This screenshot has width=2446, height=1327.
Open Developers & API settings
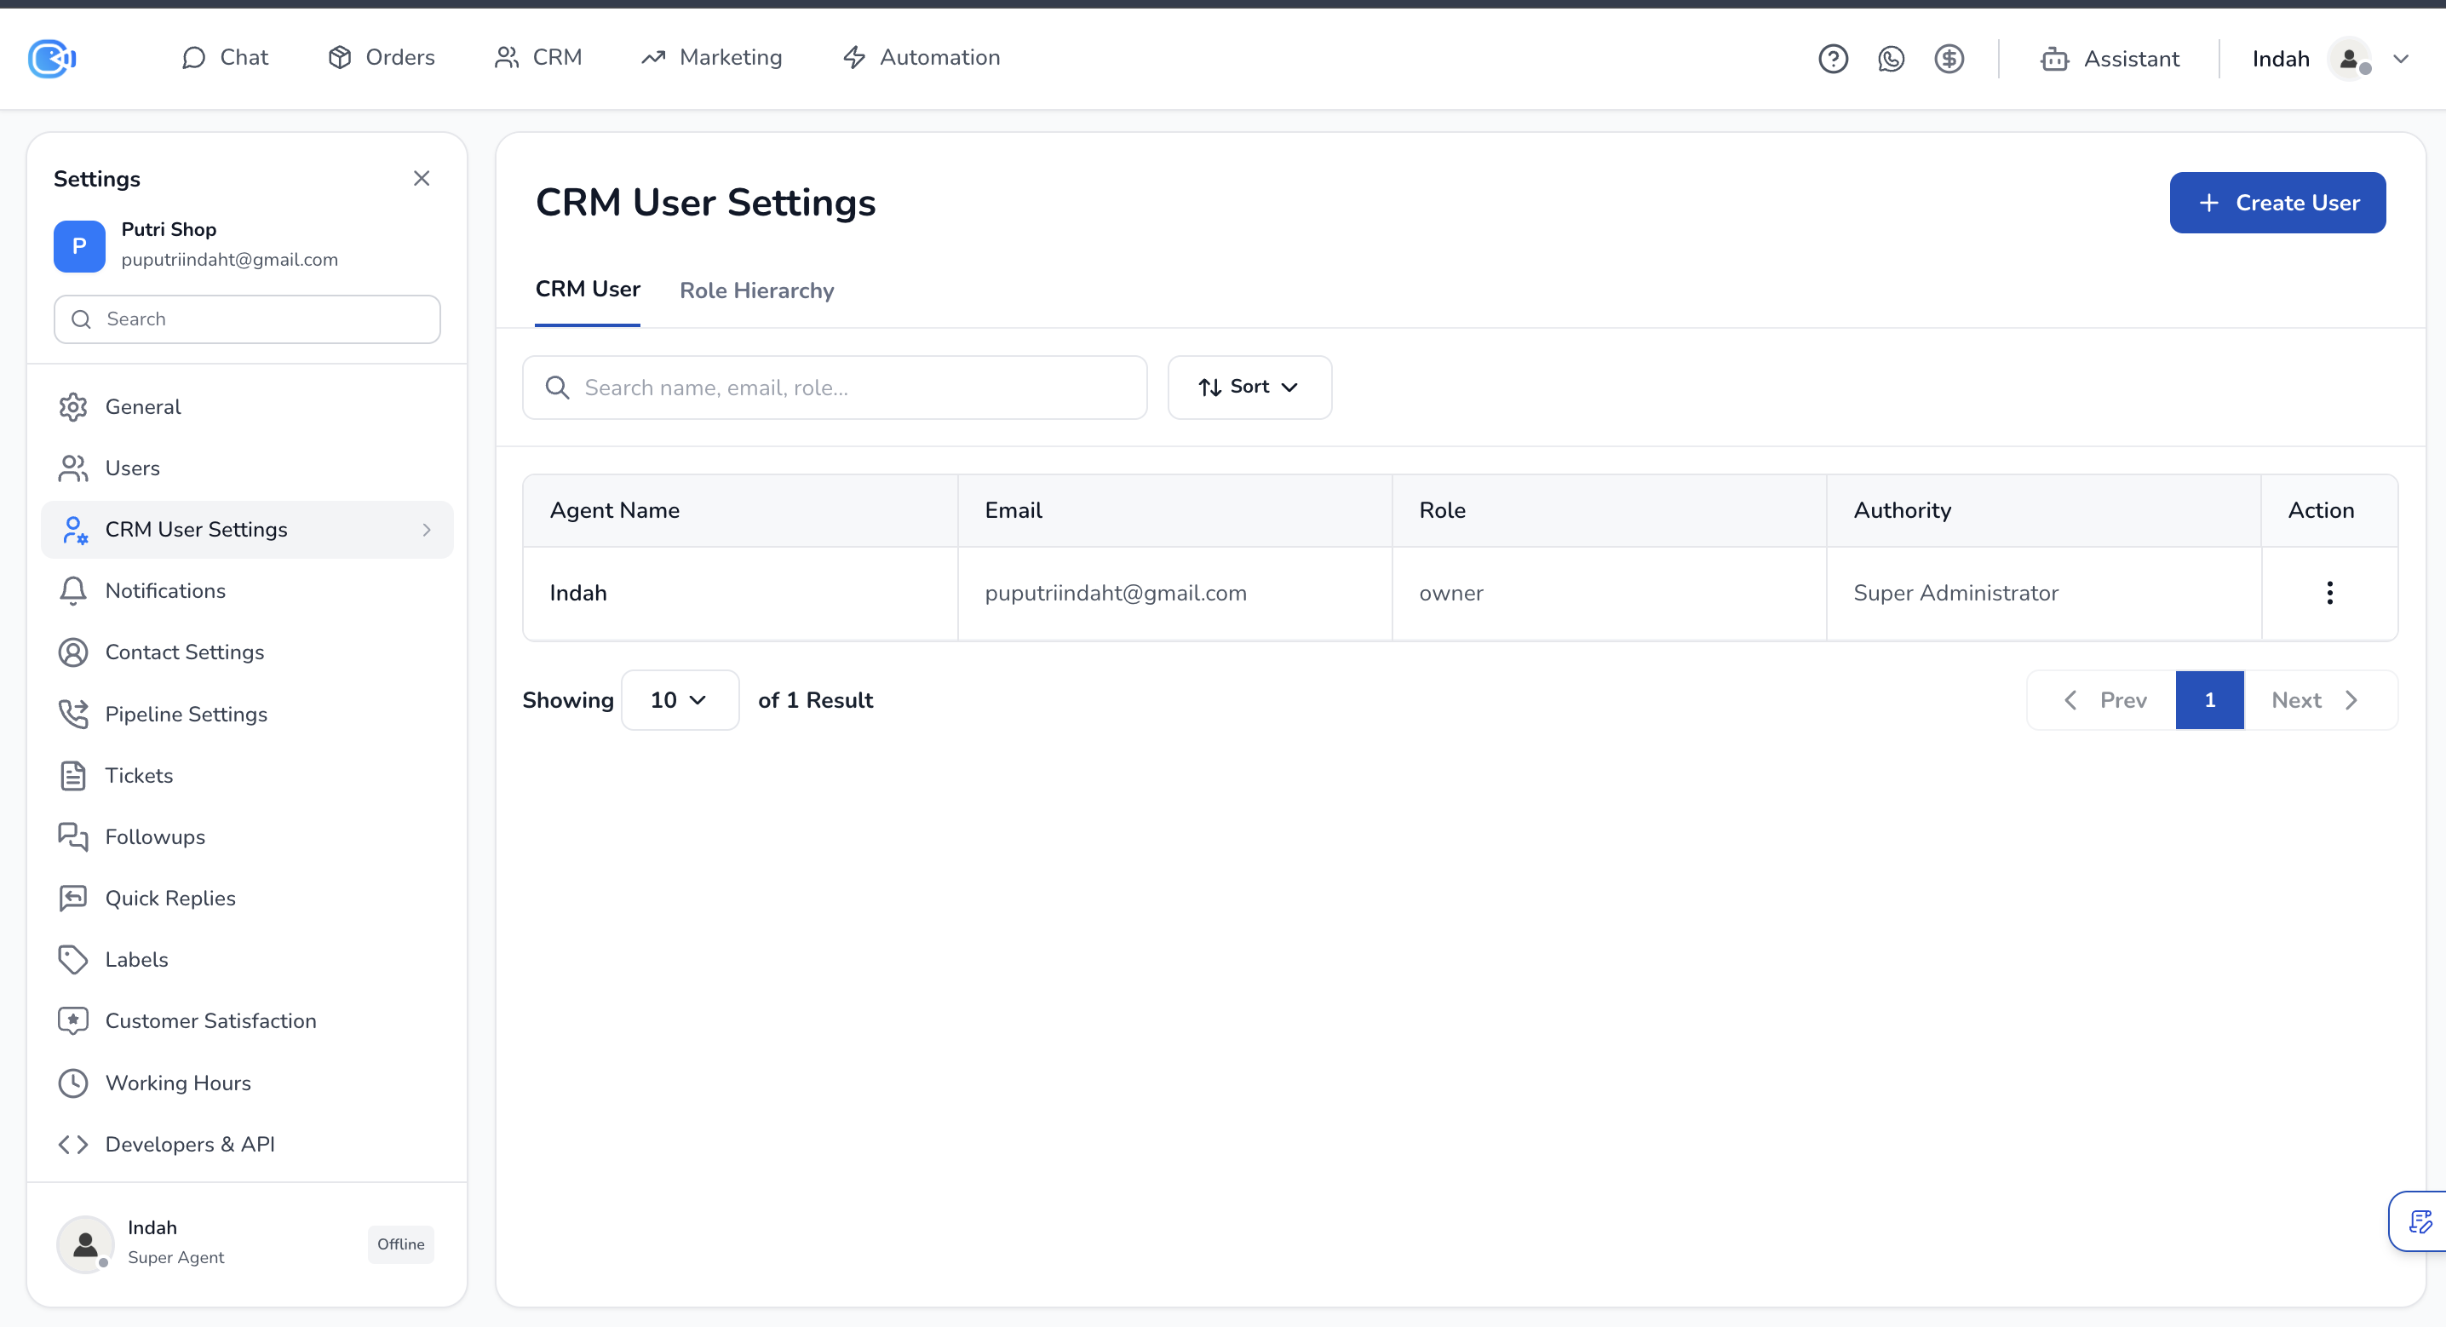(x=190, y=1144)
